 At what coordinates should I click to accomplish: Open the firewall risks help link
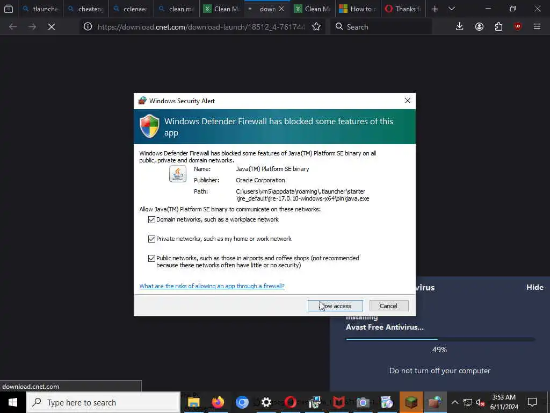click(212, 286)
